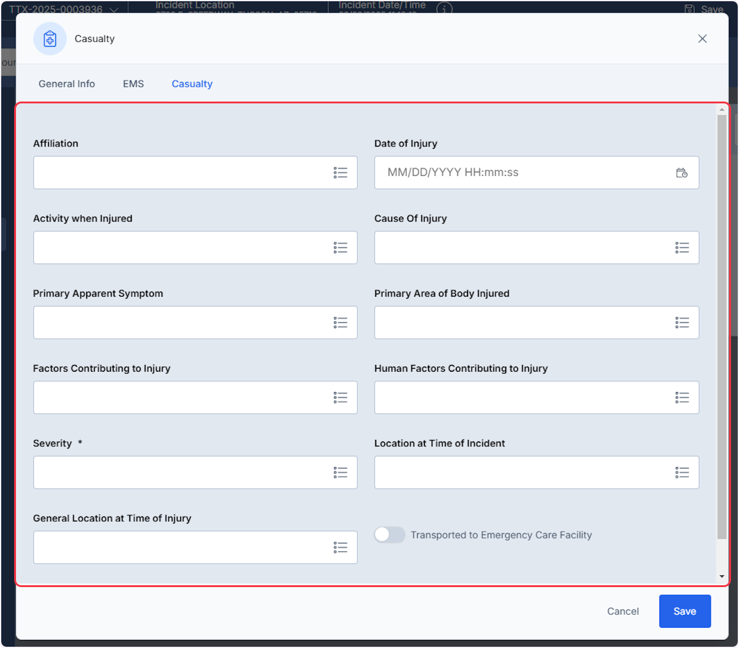Viewport: 739px width, 648px height.
Task: Click the blue Save button
Action: 685,611
